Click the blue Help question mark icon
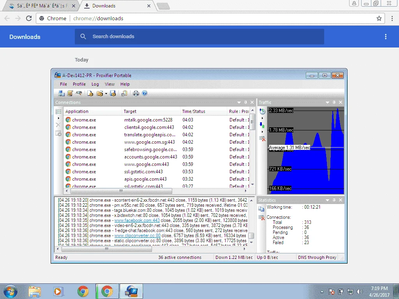This screenshot has height=299, width=399. [x=145, y=93]
